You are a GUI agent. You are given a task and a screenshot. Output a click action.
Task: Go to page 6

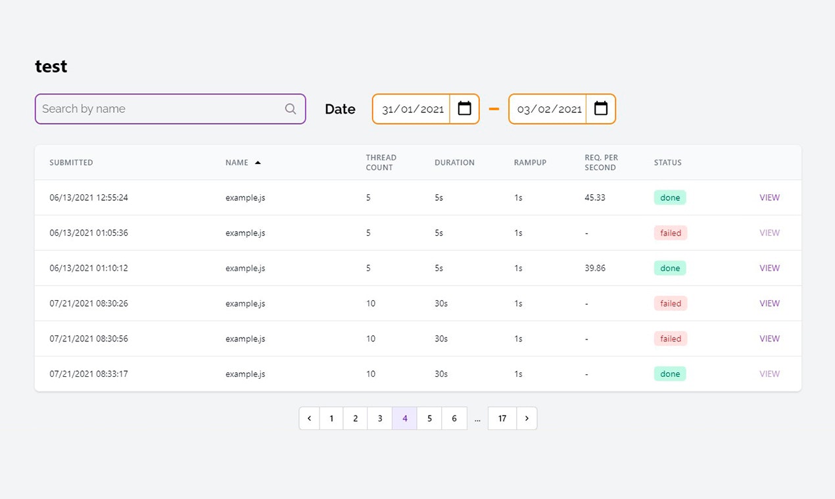[454, 418]
